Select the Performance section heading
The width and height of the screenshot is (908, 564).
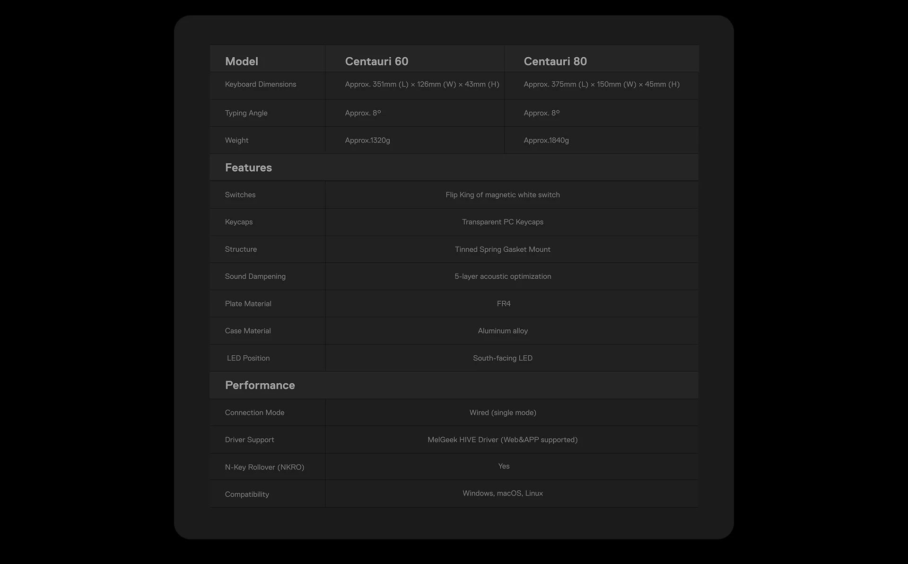point(260,385)
